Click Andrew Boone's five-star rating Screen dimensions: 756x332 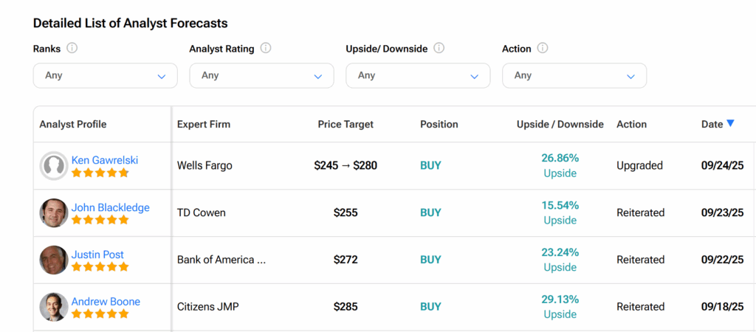pyautogui.click(x=100, y=314)
